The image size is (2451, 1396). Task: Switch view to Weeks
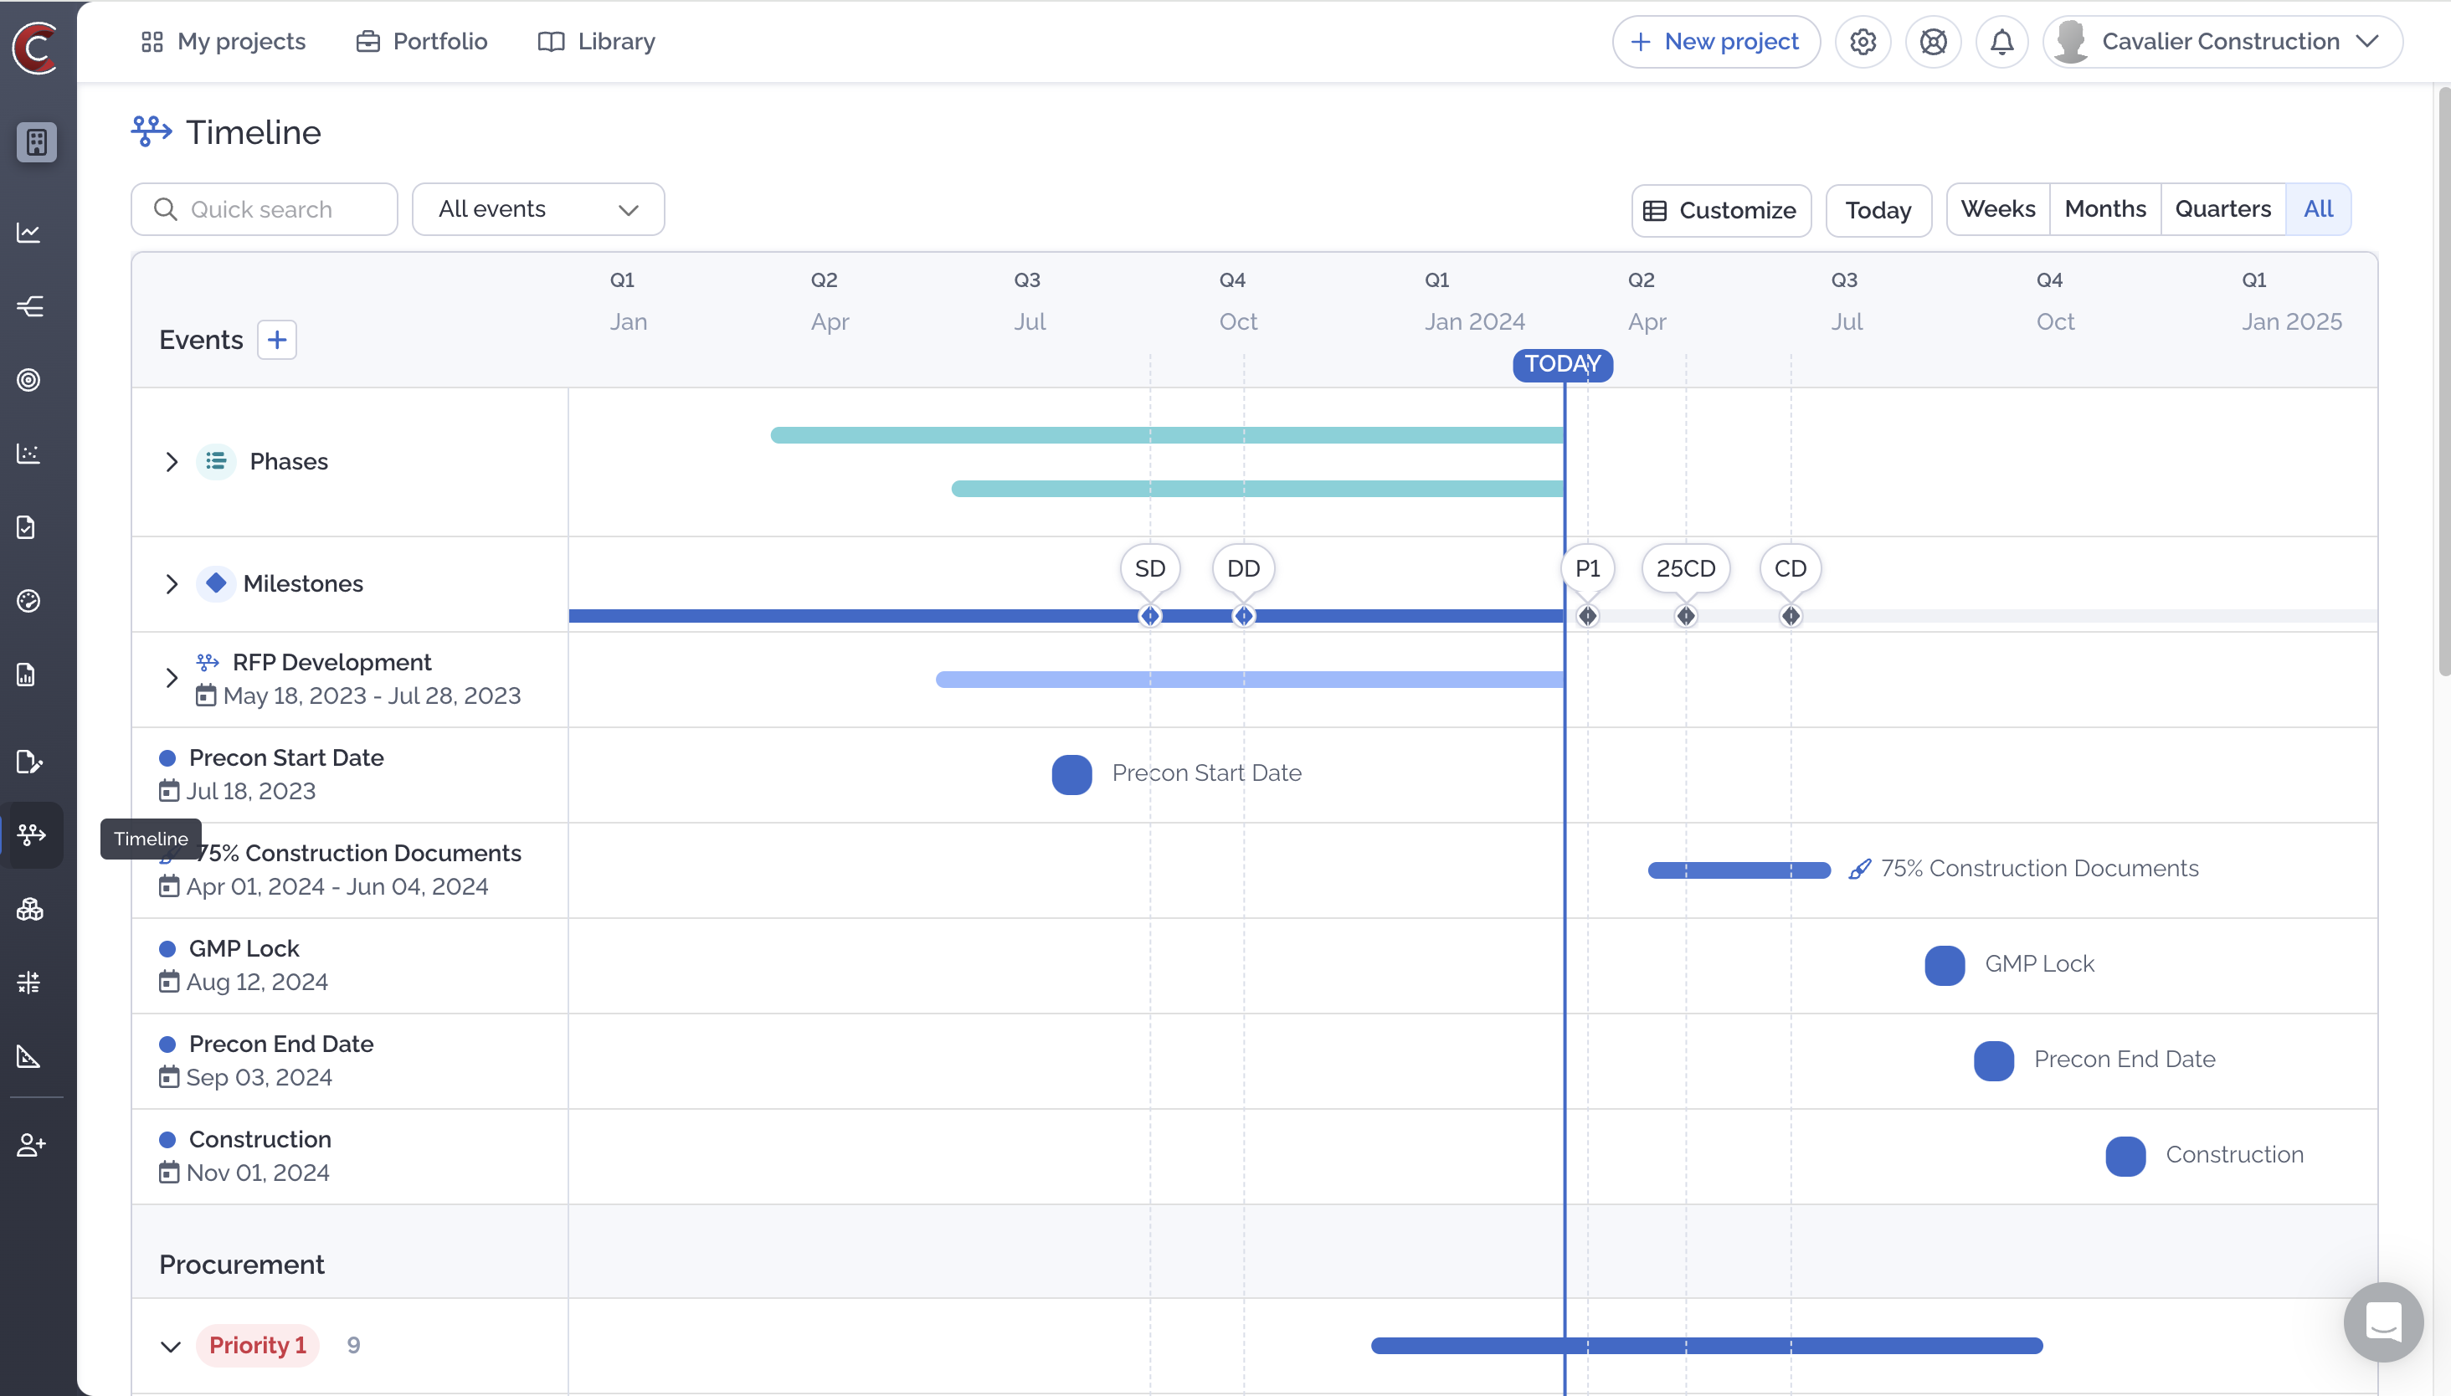coord(1997,209)
